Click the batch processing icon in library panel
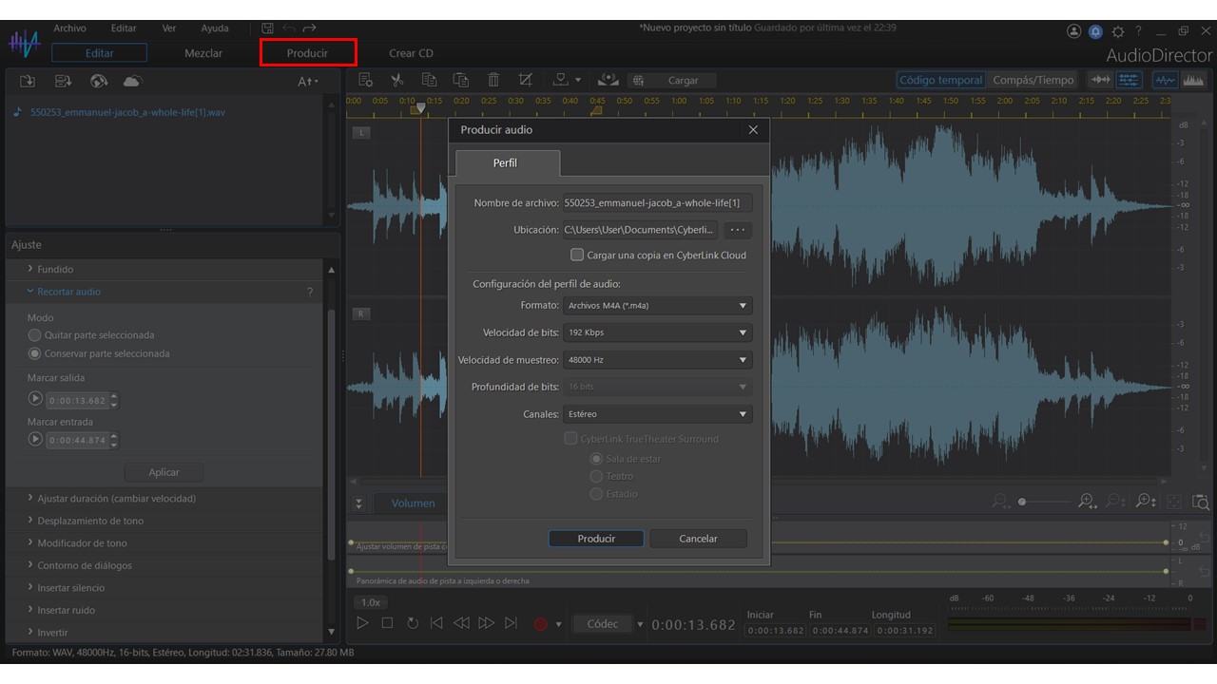1217x684 pixels. (x=63, y=81)
